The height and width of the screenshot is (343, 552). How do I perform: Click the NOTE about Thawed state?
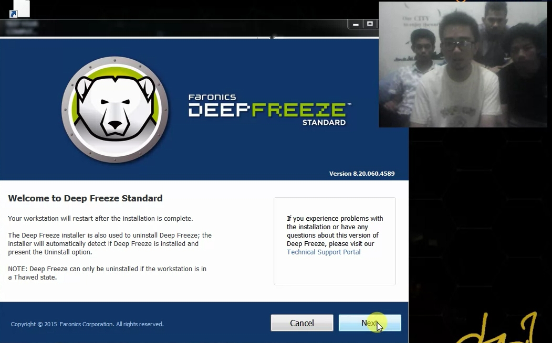point(107,273)
